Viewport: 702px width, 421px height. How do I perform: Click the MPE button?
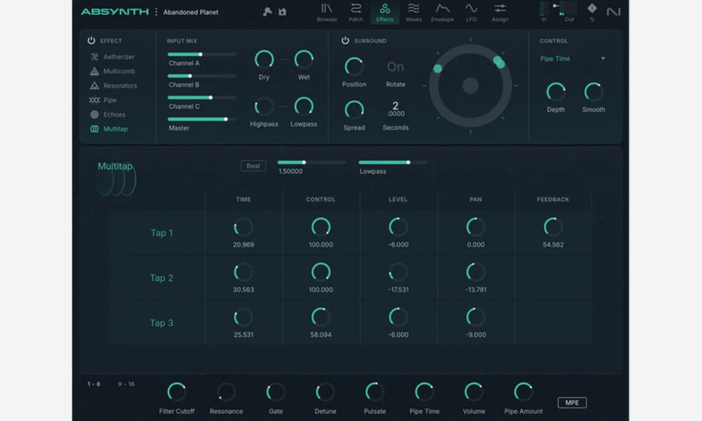click(572, 402)
